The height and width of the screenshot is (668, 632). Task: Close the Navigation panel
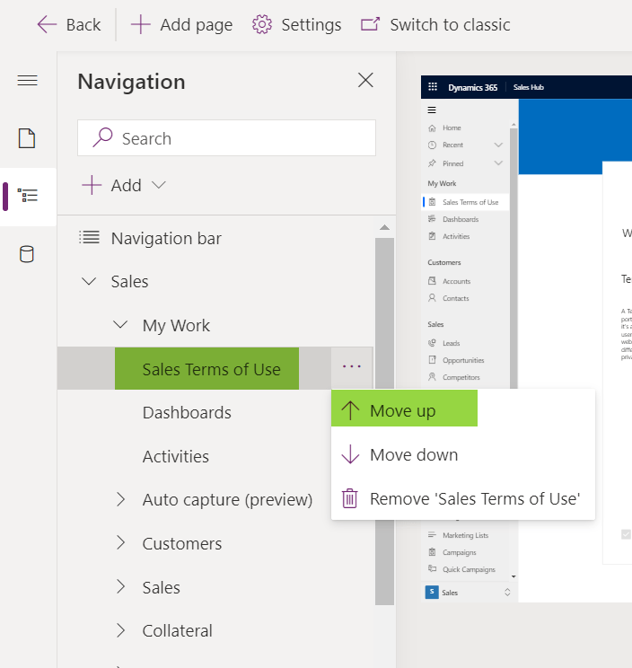pyautogui.click(x=365, y=81)
